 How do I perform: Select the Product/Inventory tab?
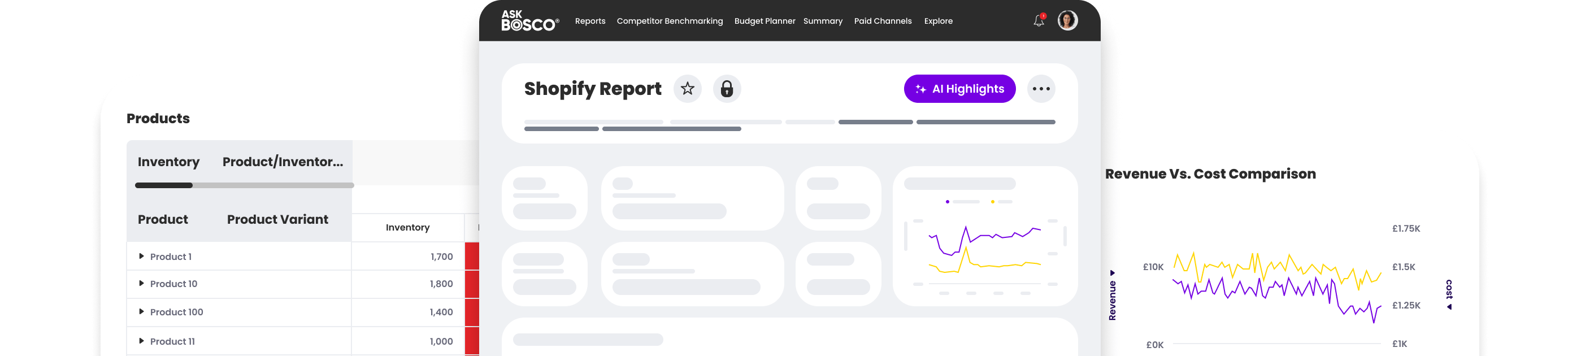(x=283, y=162)
